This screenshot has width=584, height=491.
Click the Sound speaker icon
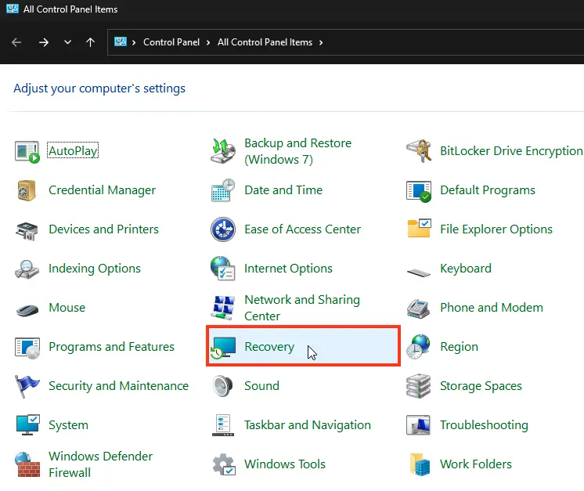223,386
